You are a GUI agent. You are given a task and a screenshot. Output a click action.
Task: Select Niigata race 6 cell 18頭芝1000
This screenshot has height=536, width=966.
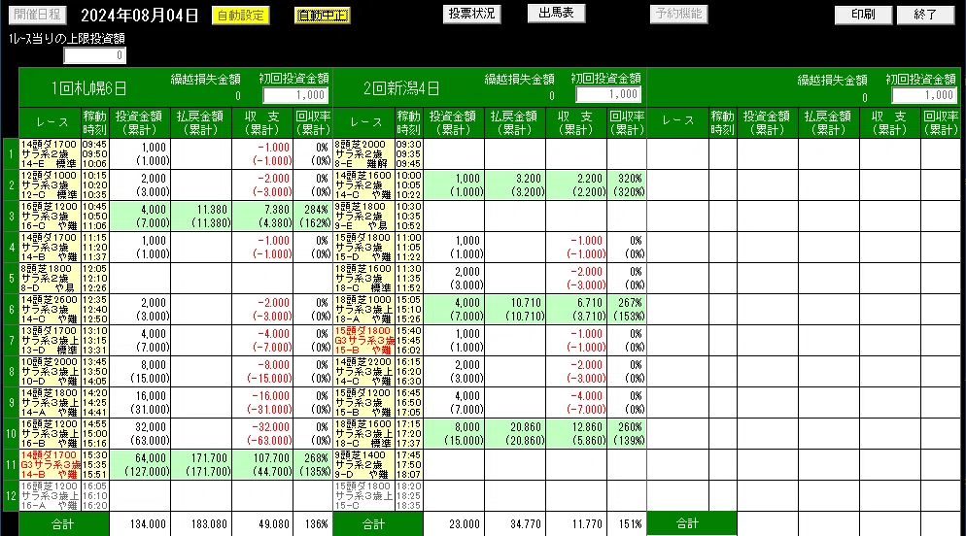click(x=363, y=310)
